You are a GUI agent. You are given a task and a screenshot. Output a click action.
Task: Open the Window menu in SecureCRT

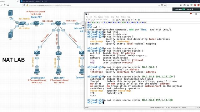pos(123,17)
